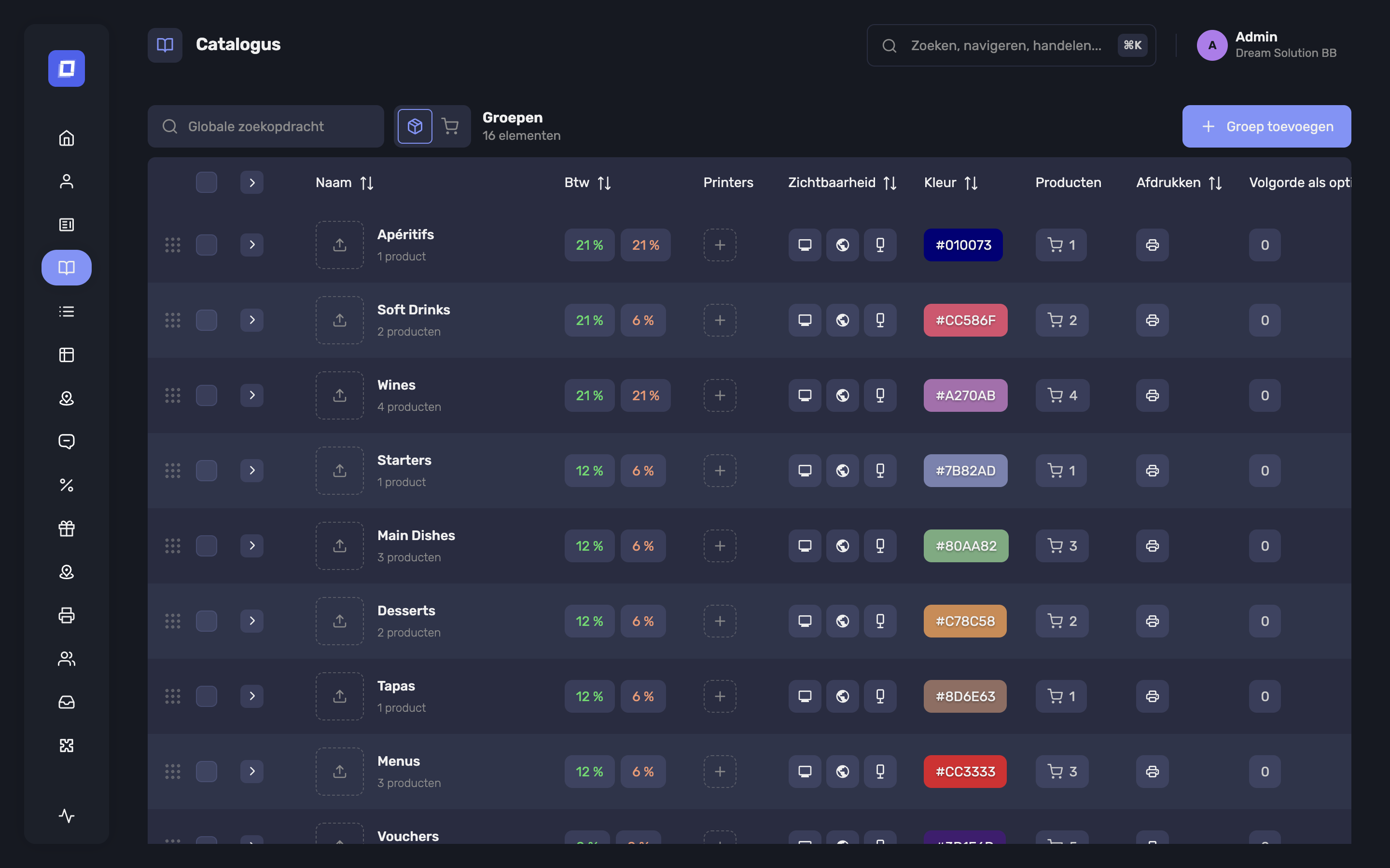Click drag handle of Starters row
The image size is (1390, 868).
pos(173,471)
